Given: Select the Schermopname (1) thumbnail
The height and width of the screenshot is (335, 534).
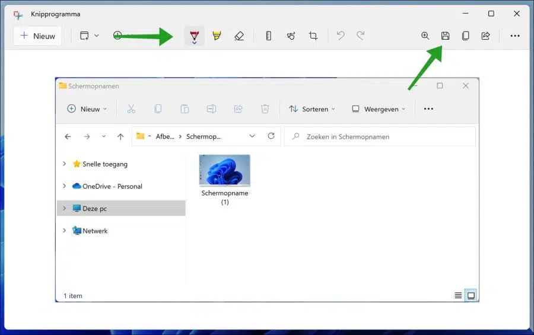Looking at the screenshot, I should click(x=225, y=171).
